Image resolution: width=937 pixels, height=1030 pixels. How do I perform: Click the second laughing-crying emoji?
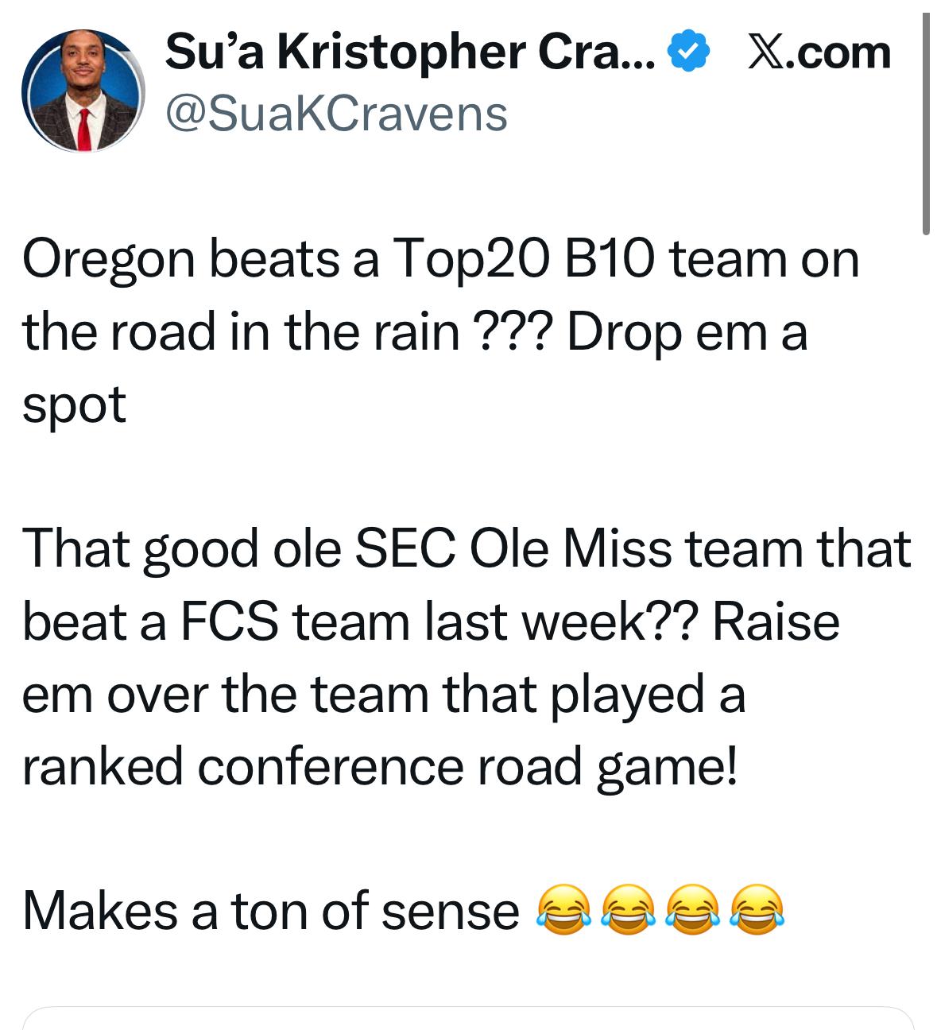[x=628, y=909]
